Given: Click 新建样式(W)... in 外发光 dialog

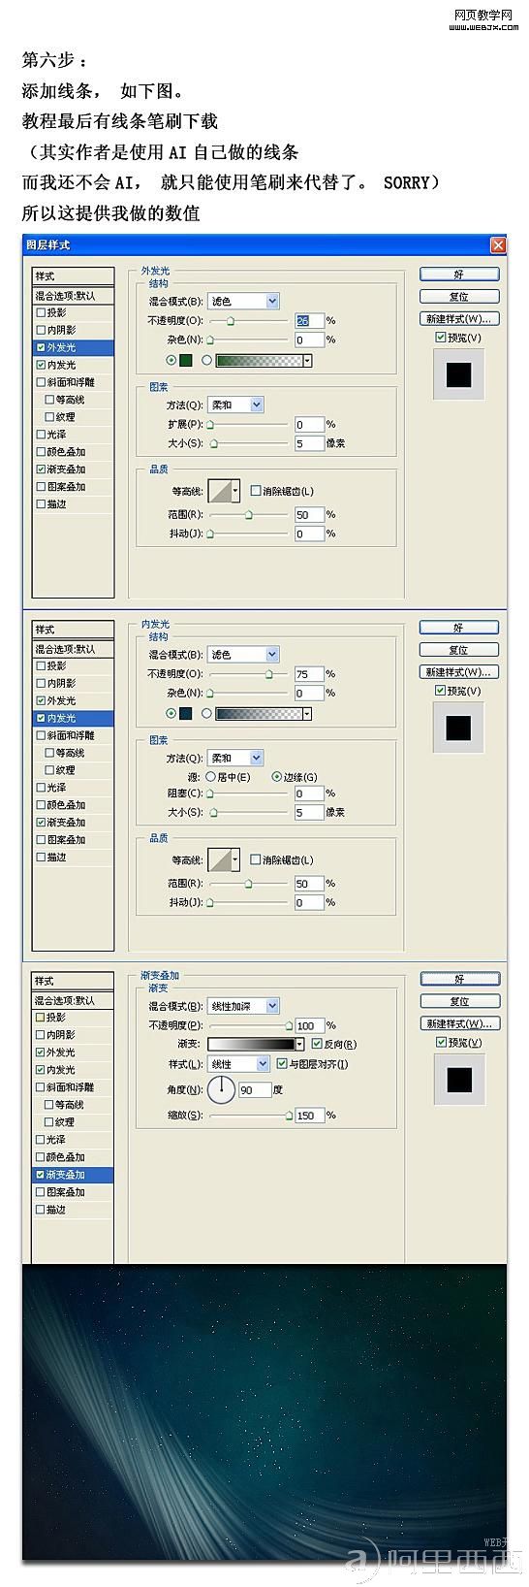Looking at the screenshot, I should pyautogui.click(x=459, y=318).
